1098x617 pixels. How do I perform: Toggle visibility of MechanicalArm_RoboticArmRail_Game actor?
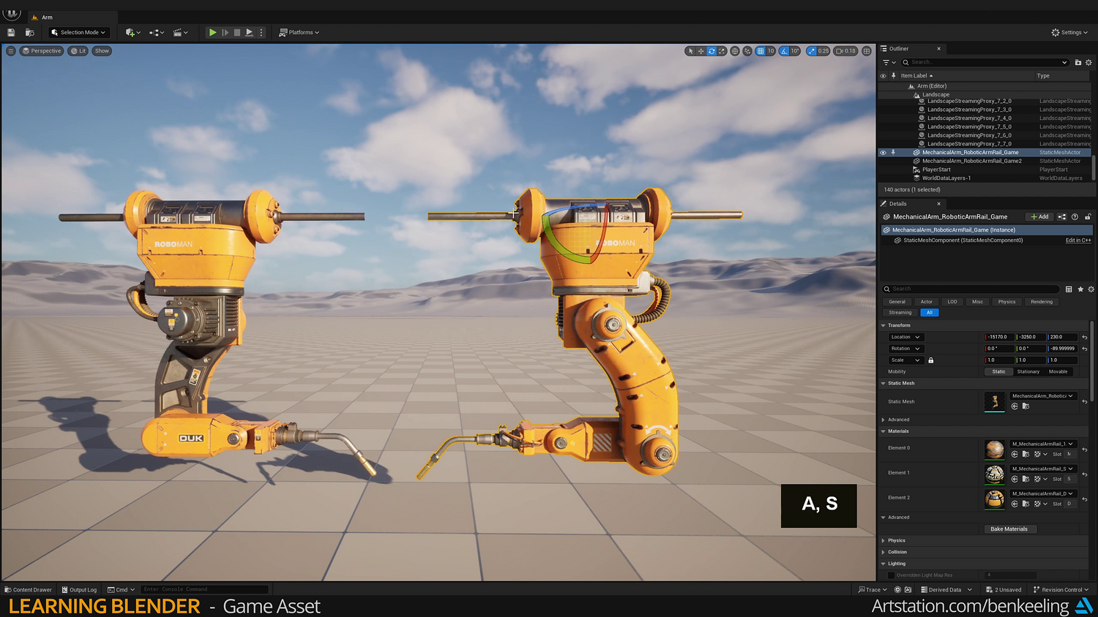tap(883, 153)
